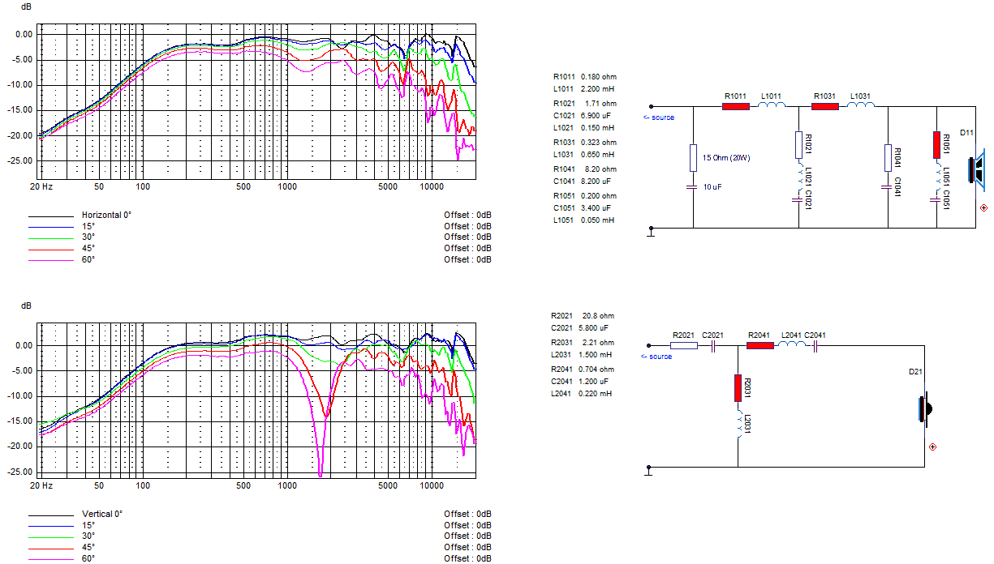This screenshot has width=994, height=564.
Task: Select the L2041 inductor coil in the schematic
Action: pos(792,344)
